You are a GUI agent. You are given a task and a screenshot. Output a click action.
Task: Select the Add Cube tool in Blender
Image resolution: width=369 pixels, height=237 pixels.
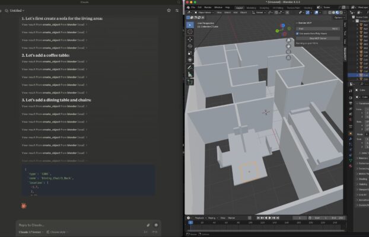[x=190, y=82]
